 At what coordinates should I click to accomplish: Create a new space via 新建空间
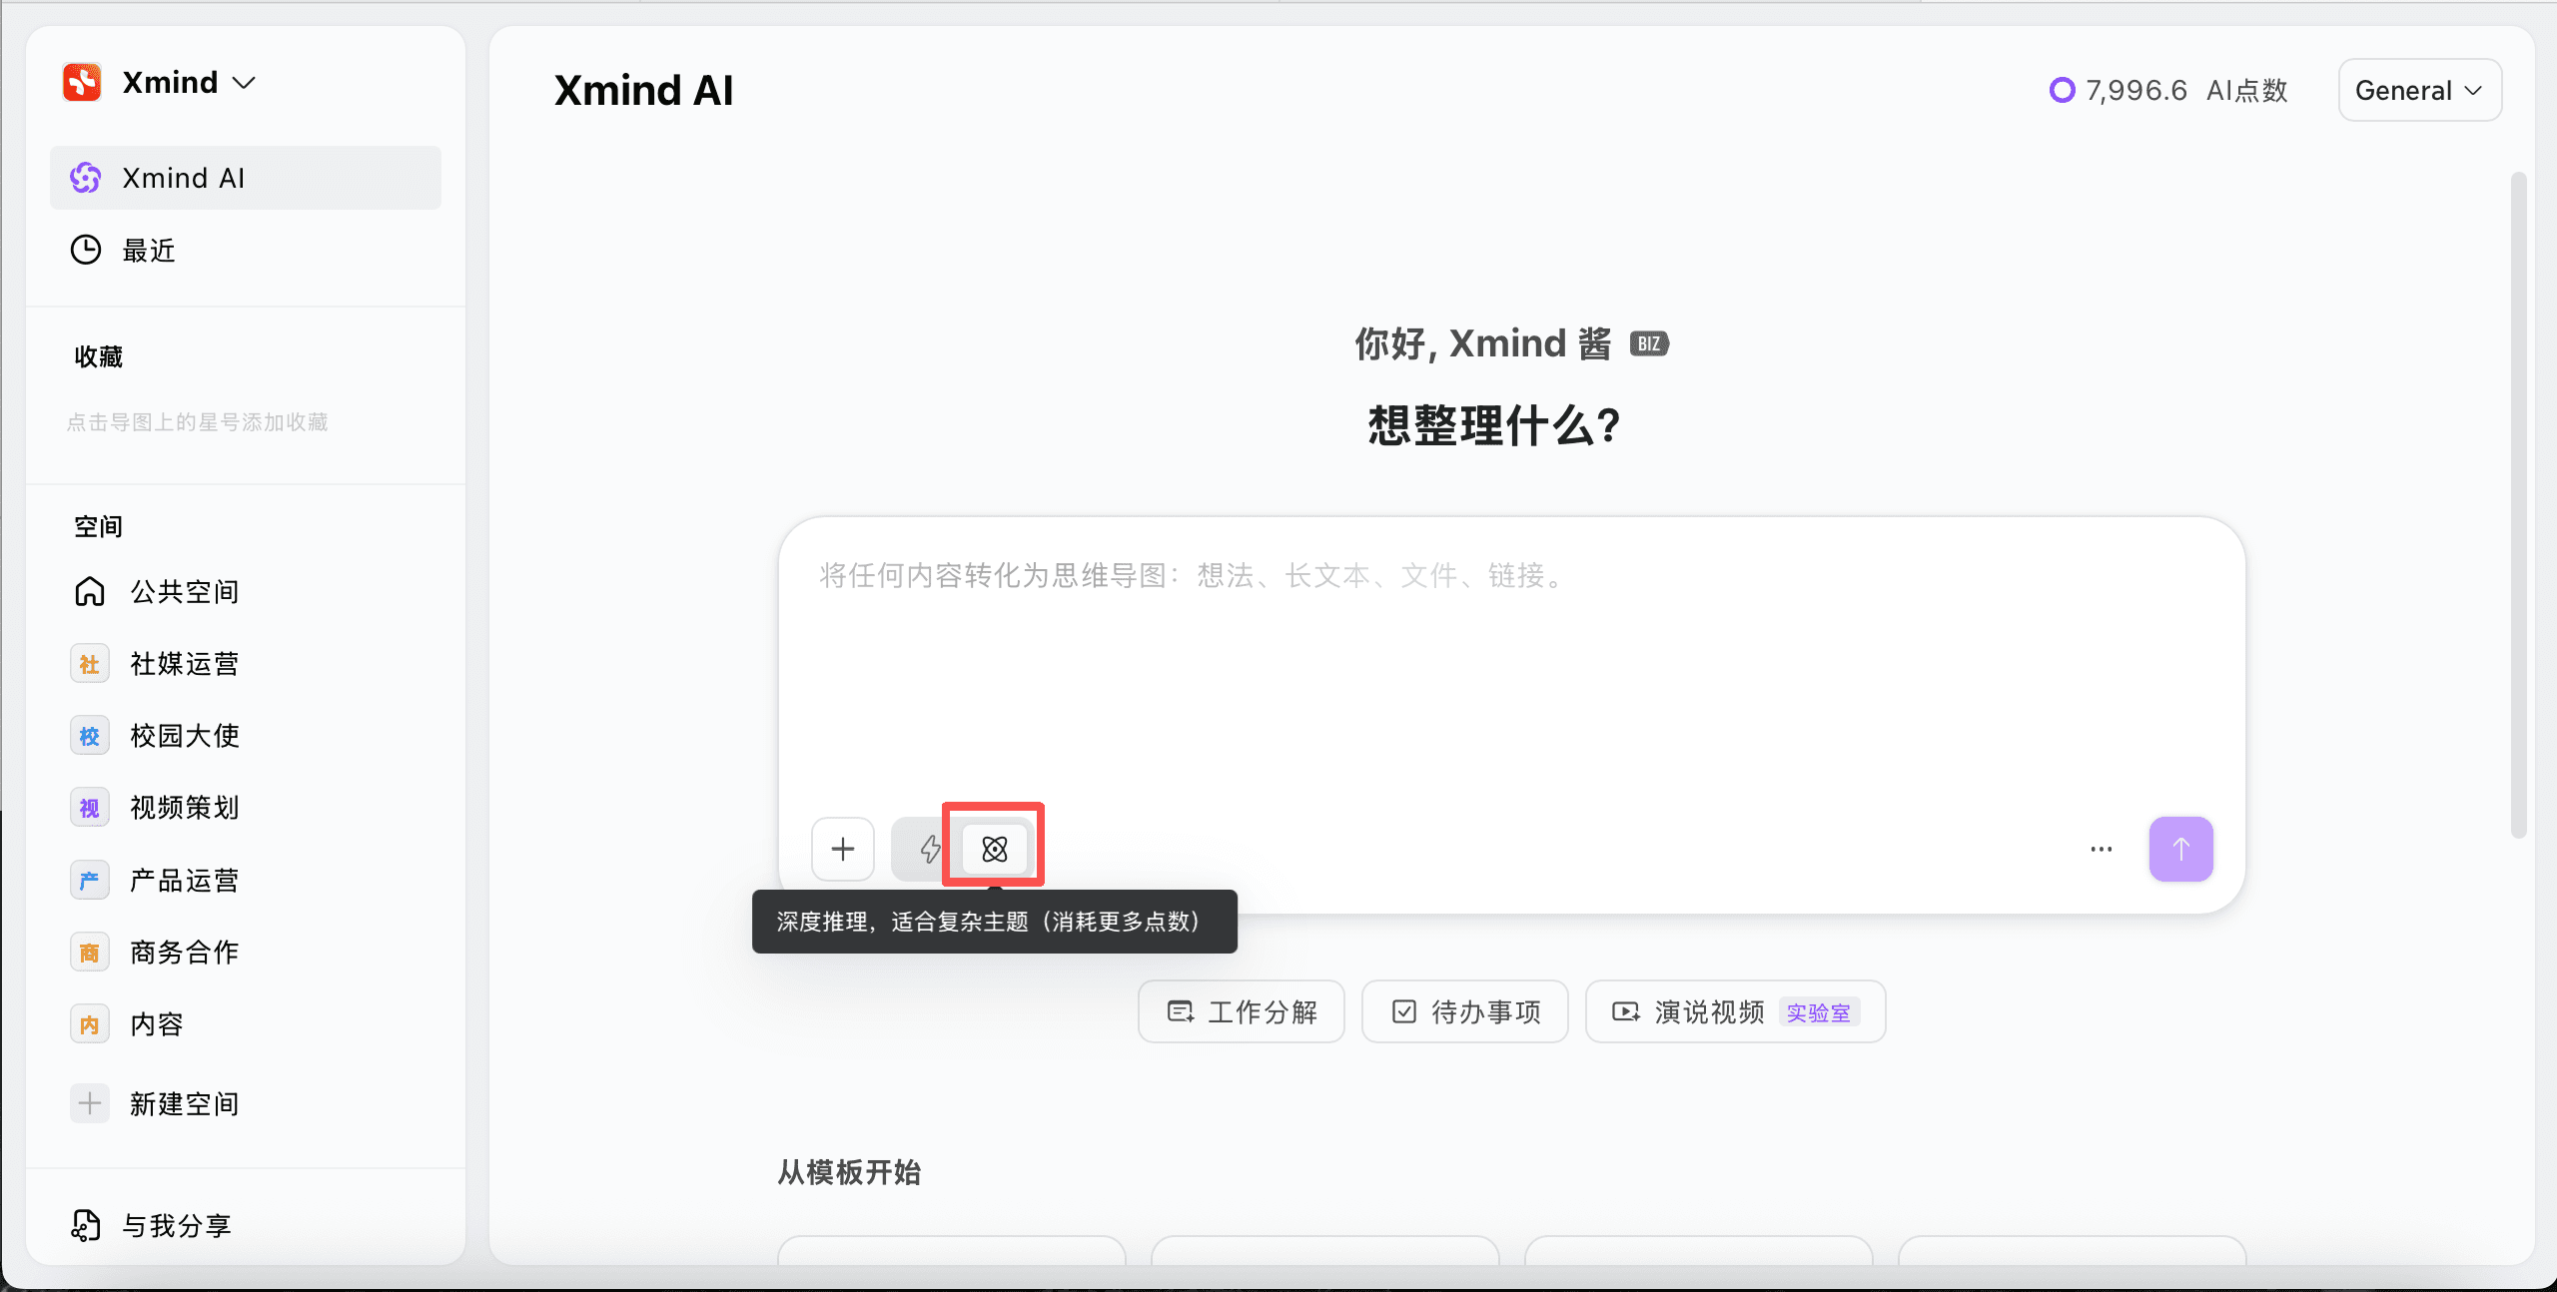[x=246, y=1103]
